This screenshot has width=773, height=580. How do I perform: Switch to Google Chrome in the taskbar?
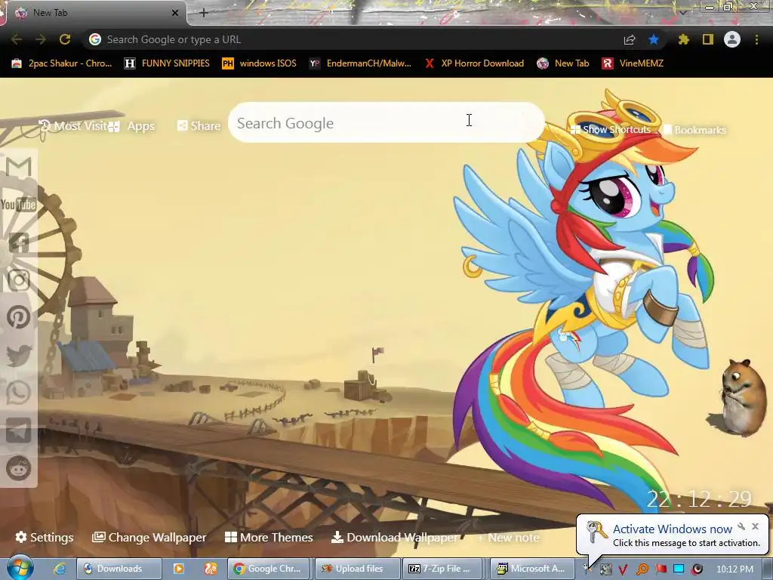268,569
